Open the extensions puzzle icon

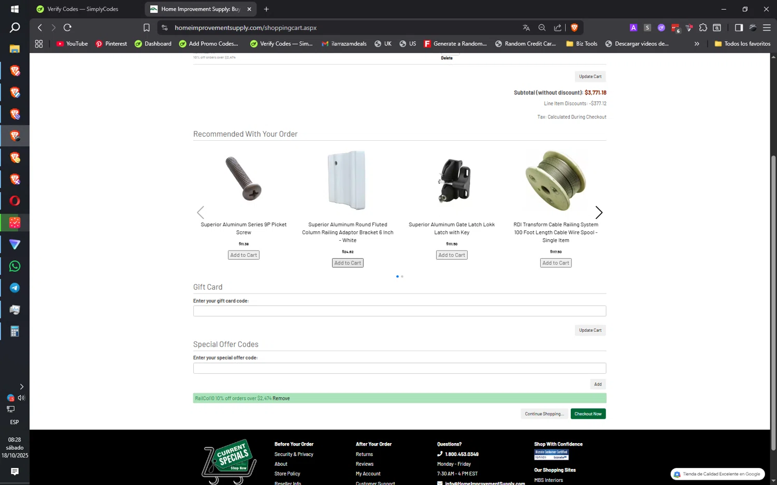(703, 27)
